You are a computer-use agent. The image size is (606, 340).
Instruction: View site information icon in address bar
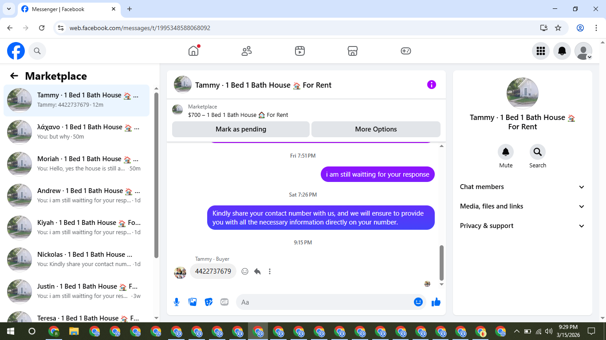(61, 28)
